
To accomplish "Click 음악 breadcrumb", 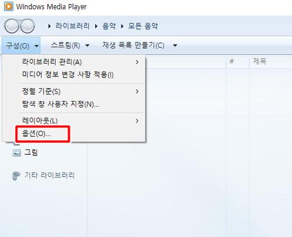I will pos(109,26).
